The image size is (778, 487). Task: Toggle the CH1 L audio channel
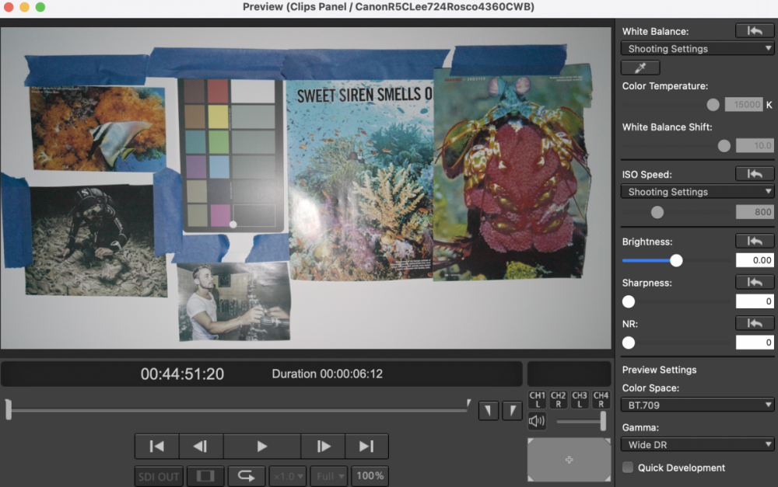pos(537,399)
